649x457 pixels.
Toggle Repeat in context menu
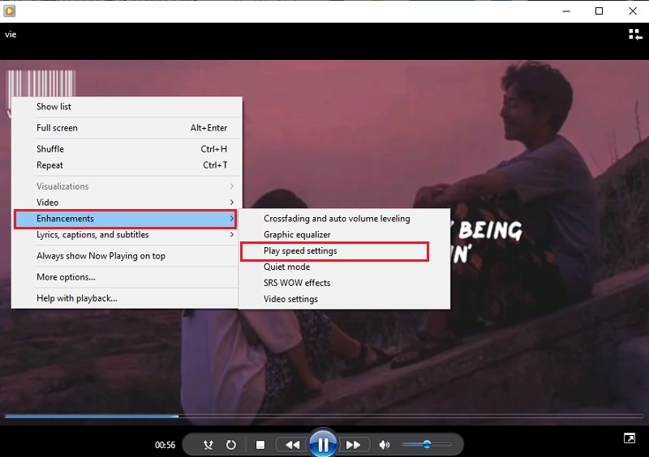point(127,165)
